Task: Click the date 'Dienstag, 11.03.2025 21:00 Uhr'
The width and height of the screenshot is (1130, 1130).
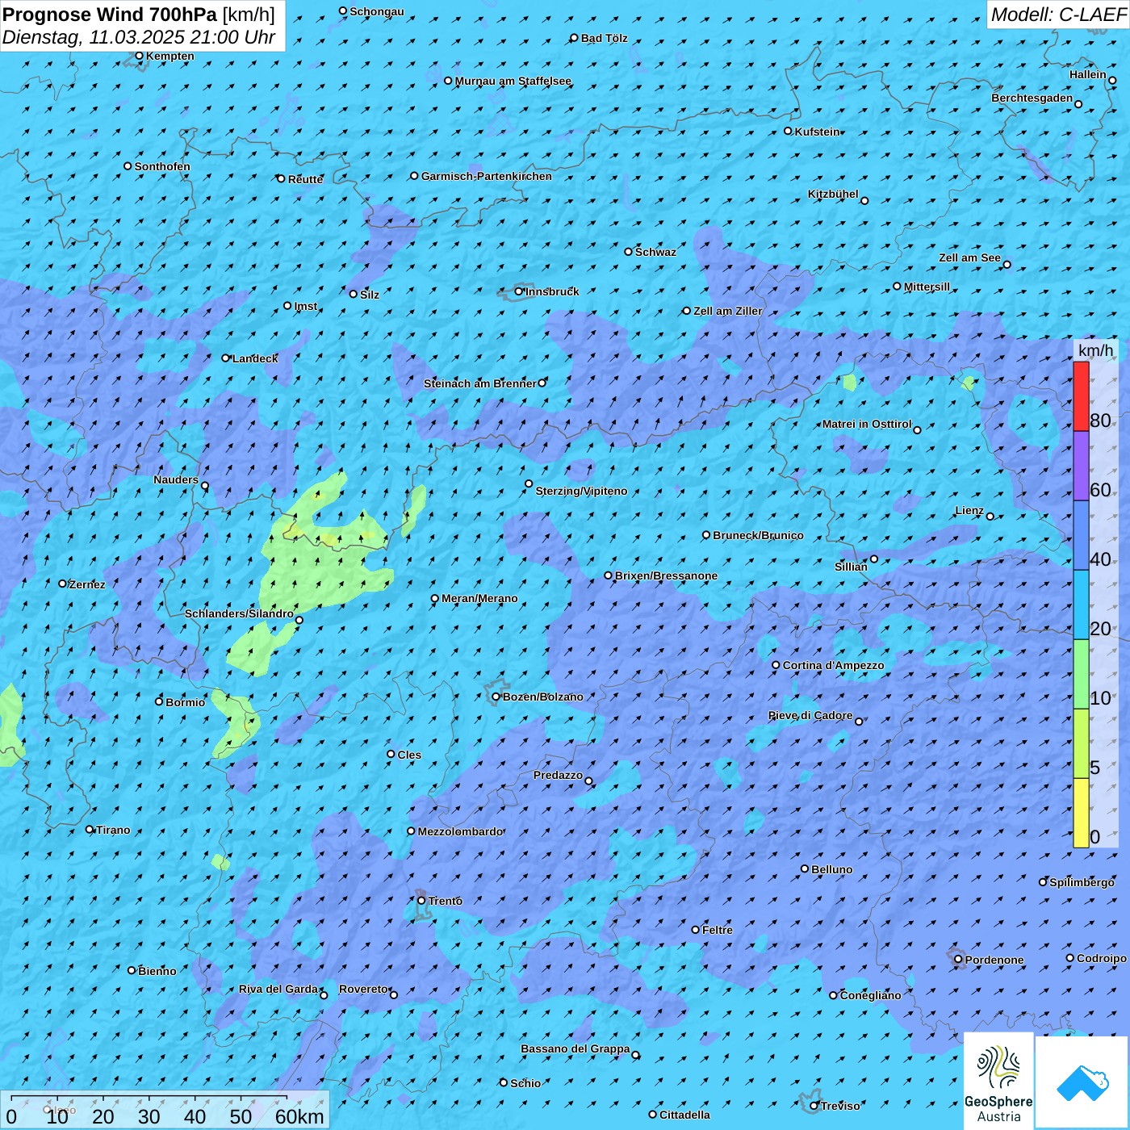Action: tap(139, 37)
